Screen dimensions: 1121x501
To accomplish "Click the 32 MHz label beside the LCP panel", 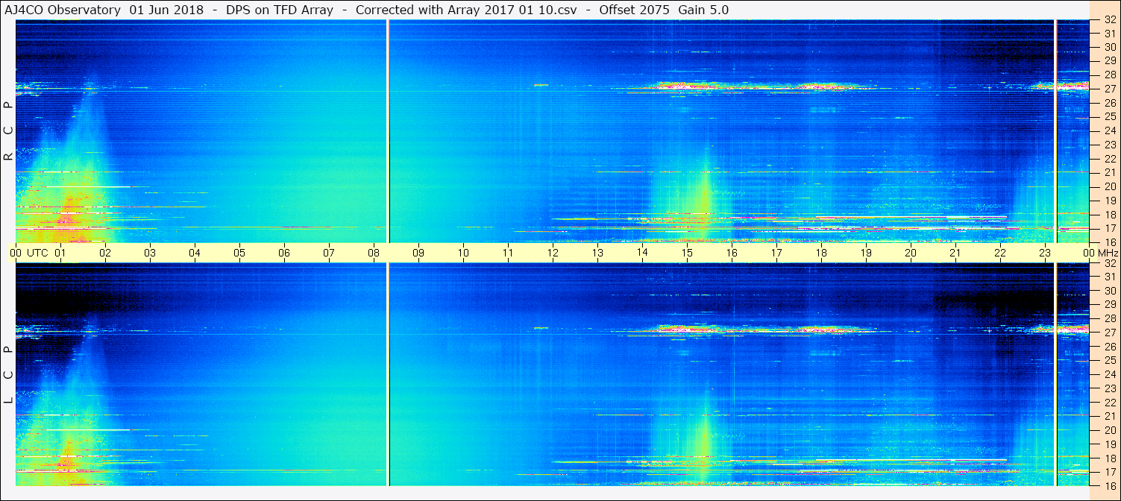I will [1110, 263].
